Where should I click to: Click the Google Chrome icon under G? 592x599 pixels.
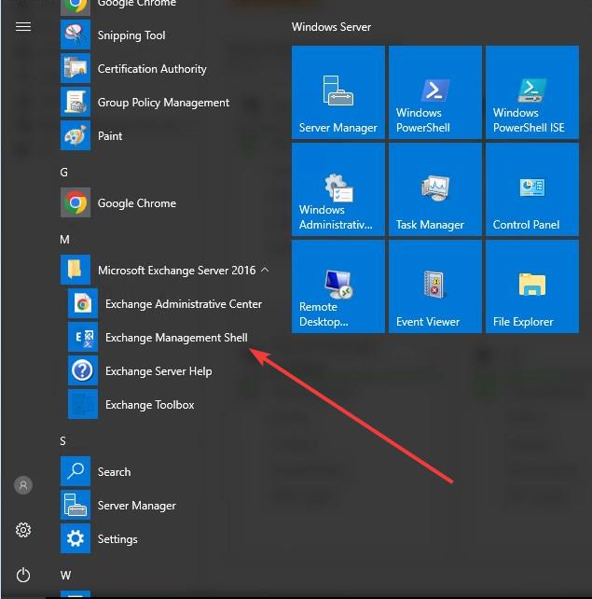tap(76, 202)
